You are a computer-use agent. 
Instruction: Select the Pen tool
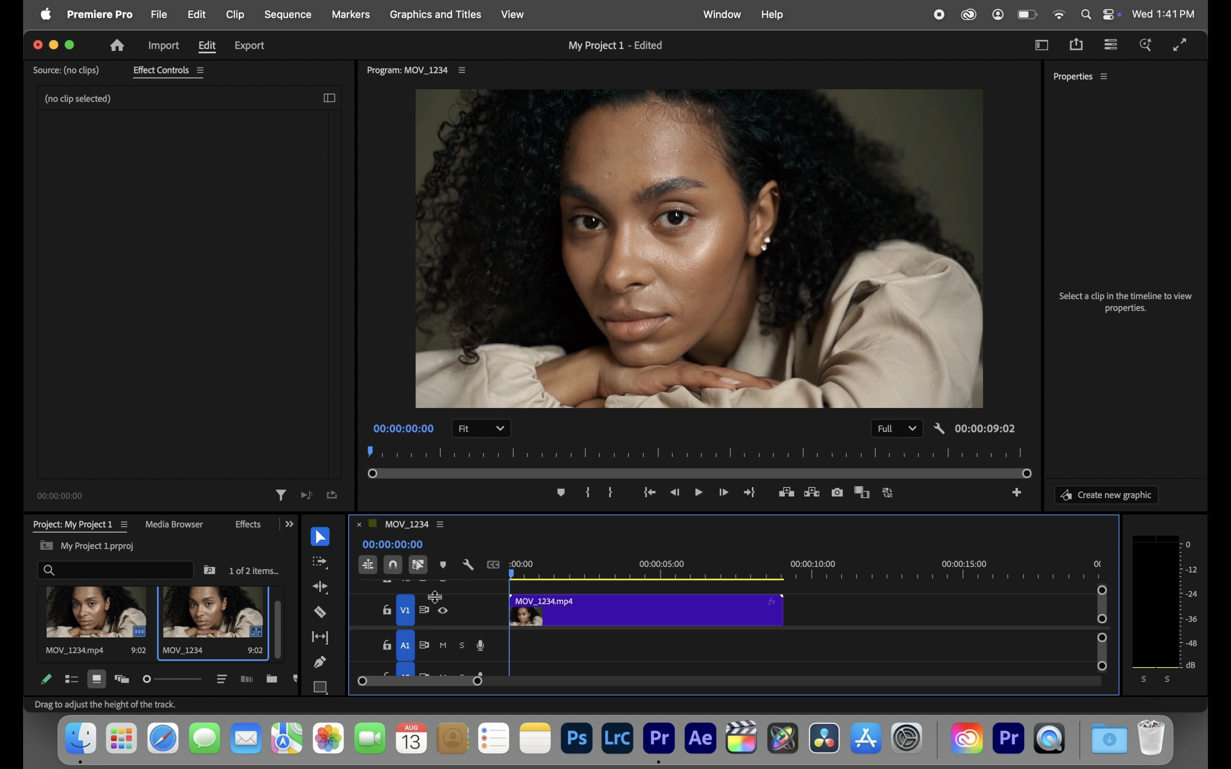click(x=320, y=662)
